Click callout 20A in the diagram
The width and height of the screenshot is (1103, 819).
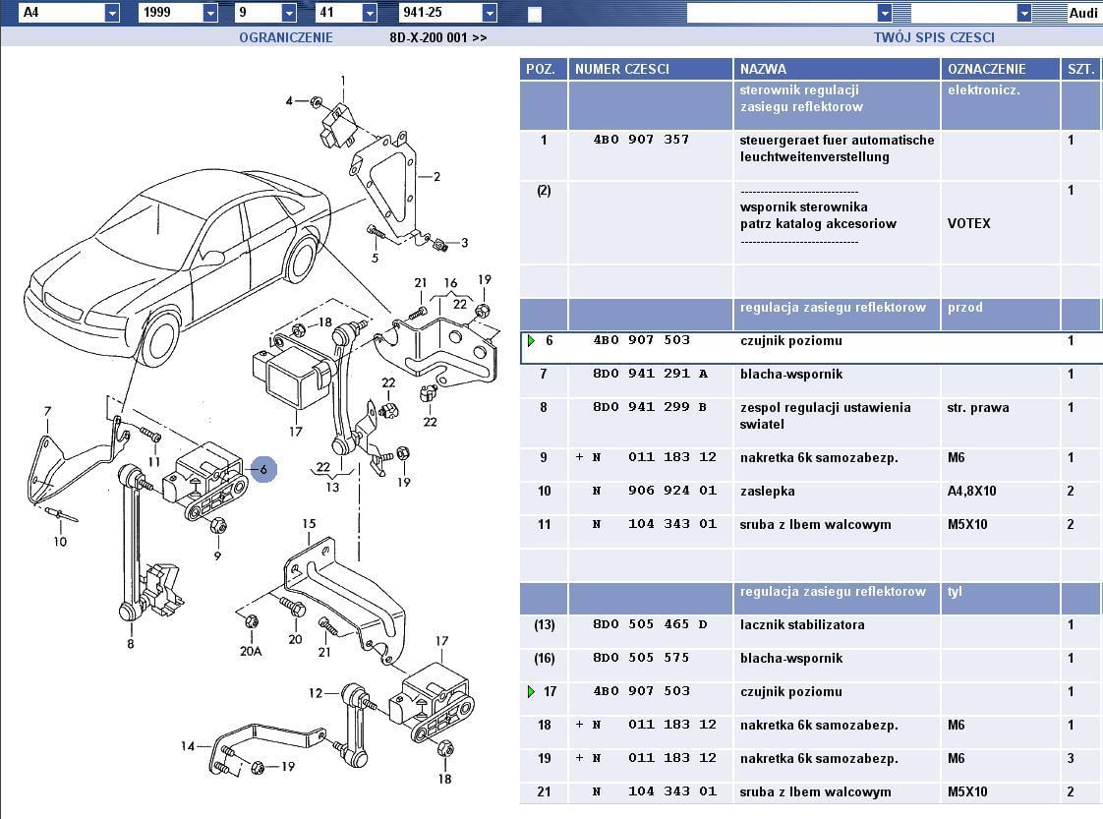251,652
